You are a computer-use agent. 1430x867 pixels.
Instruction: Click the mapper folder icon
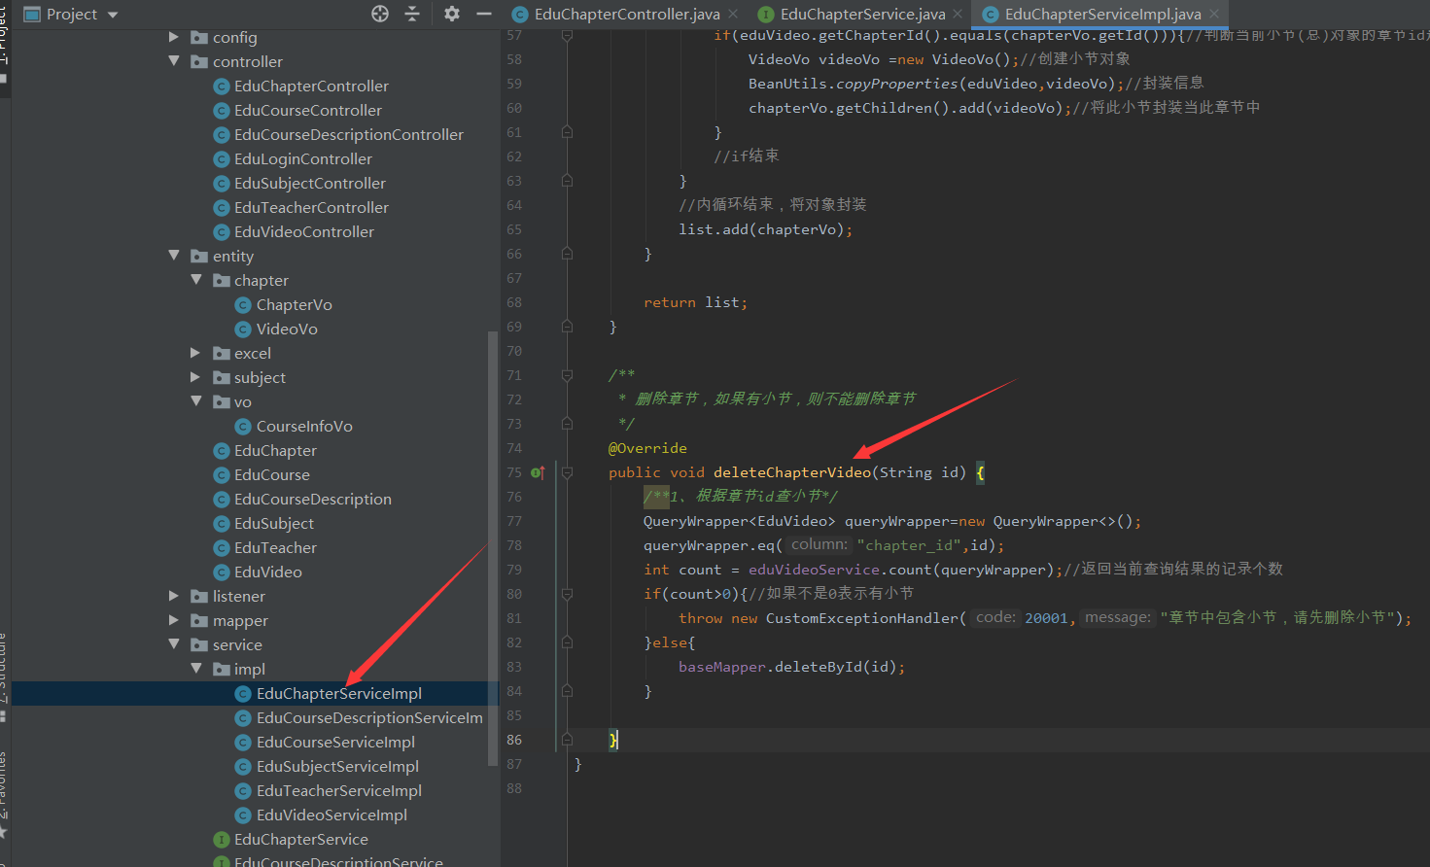pyautogui.click(x=199, y=620)
